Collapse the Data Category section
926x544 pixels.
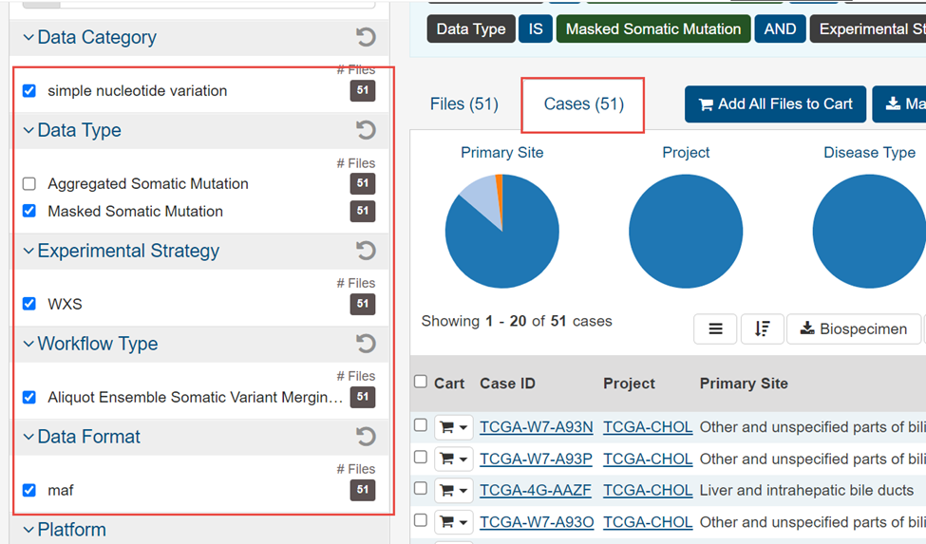coord(28,38)
